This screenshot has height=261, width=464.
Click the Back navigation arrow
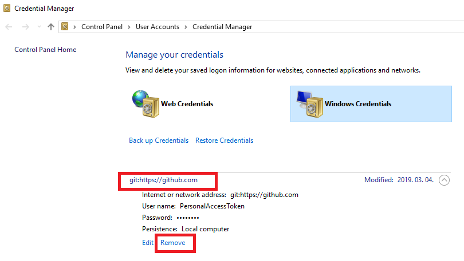point(9,27)
